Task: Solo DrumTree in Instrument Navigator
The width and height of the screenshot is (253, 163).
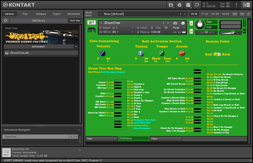Action: (71, 137)
